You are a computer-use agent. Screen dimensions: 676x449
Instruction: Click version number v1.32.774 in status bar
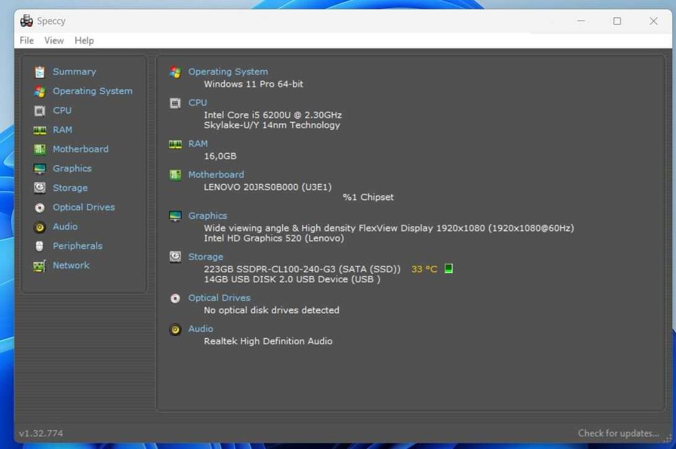(x=41, y=433)
